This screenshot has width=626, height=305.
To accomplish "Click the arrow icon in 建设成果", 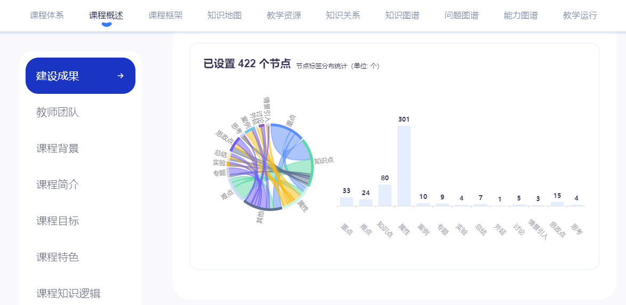I will pos(121,76).
